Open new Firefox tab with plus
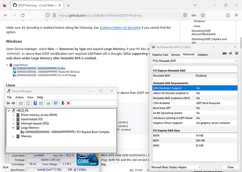This screenshot has width=242, height=172. click(x=68, y=5)
